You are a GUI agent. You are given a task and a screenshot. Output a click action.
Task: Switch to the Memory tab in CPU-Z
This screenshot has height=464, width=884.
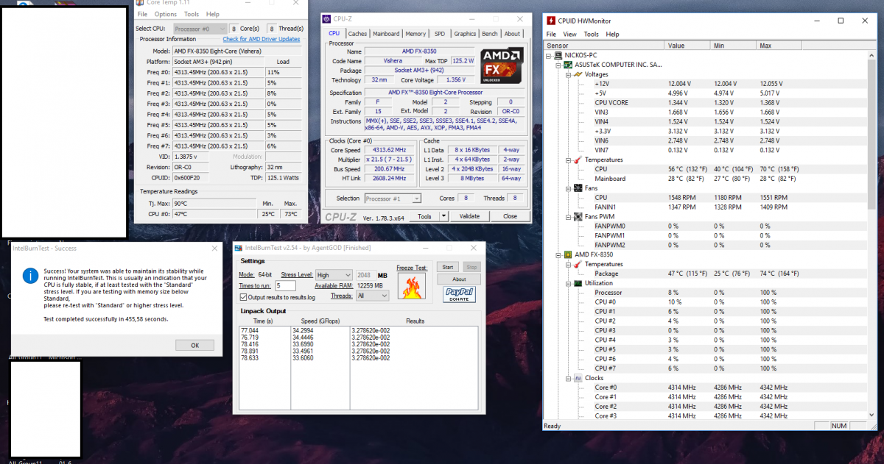(415, 34)
